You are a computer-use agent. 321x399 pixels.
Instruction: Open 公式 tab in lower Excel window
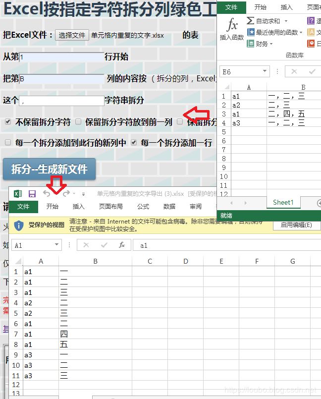[x=143, y=206]
